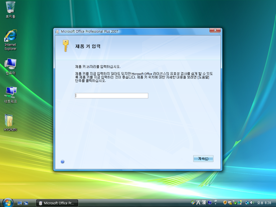The width and height of the screenshot is (276, 207).
Task: Click the Switch between windows quick launch icon
Action: coord(26,203)
